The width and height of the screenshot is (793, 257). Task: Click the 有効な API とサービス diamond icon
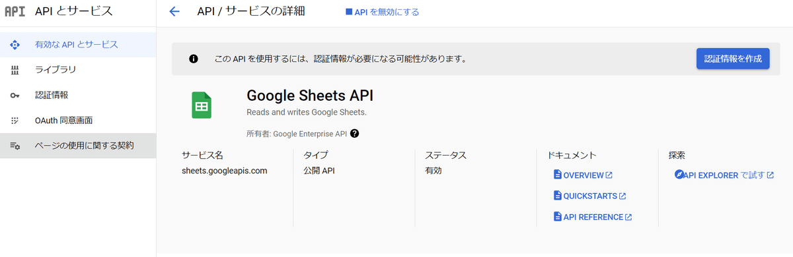pos(15,45)
